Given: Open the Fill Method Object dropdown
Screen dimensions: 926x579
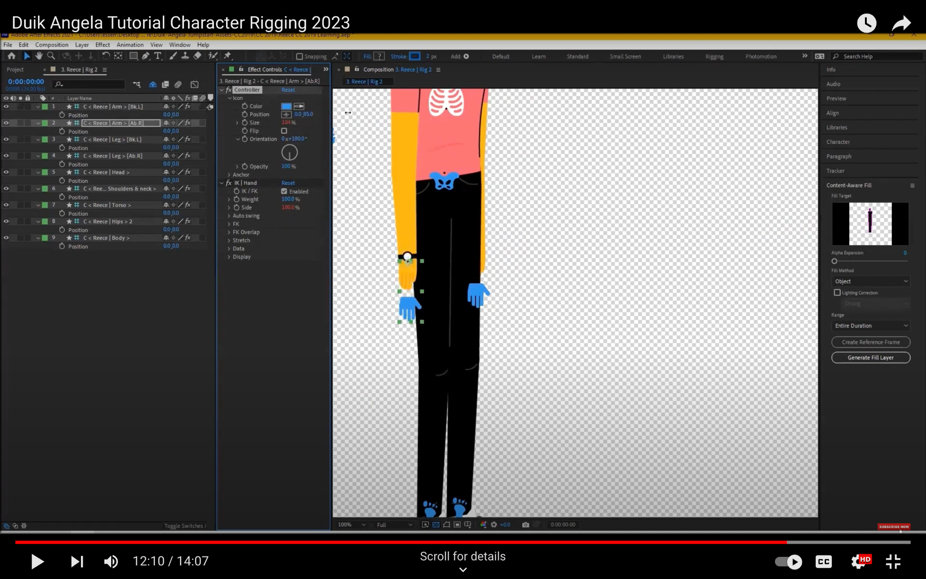Looking at the screenshot, I should (x=870, y=281).
